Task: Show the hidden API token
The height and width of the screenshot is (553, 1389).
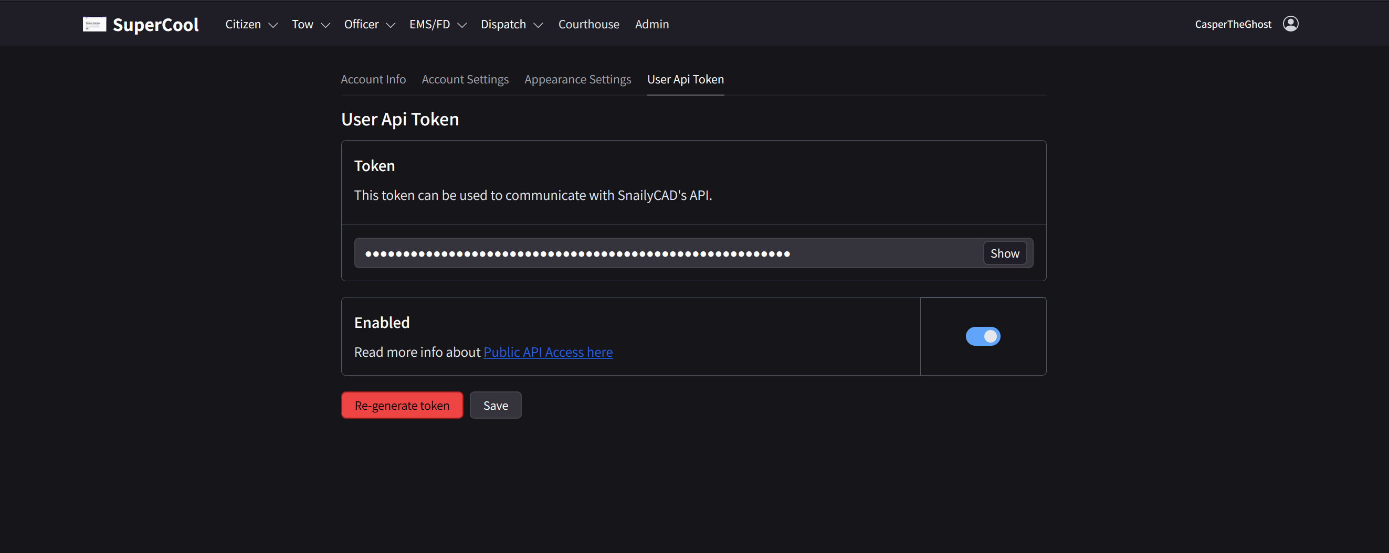Action: [1004, 253]
